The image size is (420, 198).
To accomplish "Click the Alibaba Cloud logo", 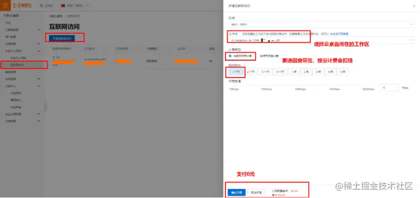I will [23, 5].
